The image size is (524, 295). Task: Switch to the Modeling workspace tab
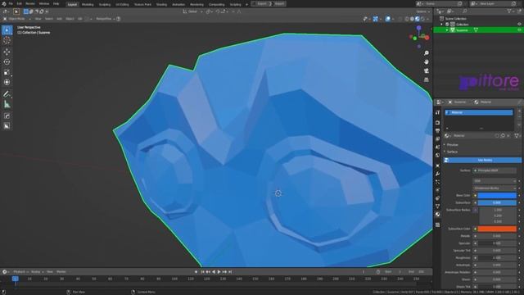click(x=88, y=4)
